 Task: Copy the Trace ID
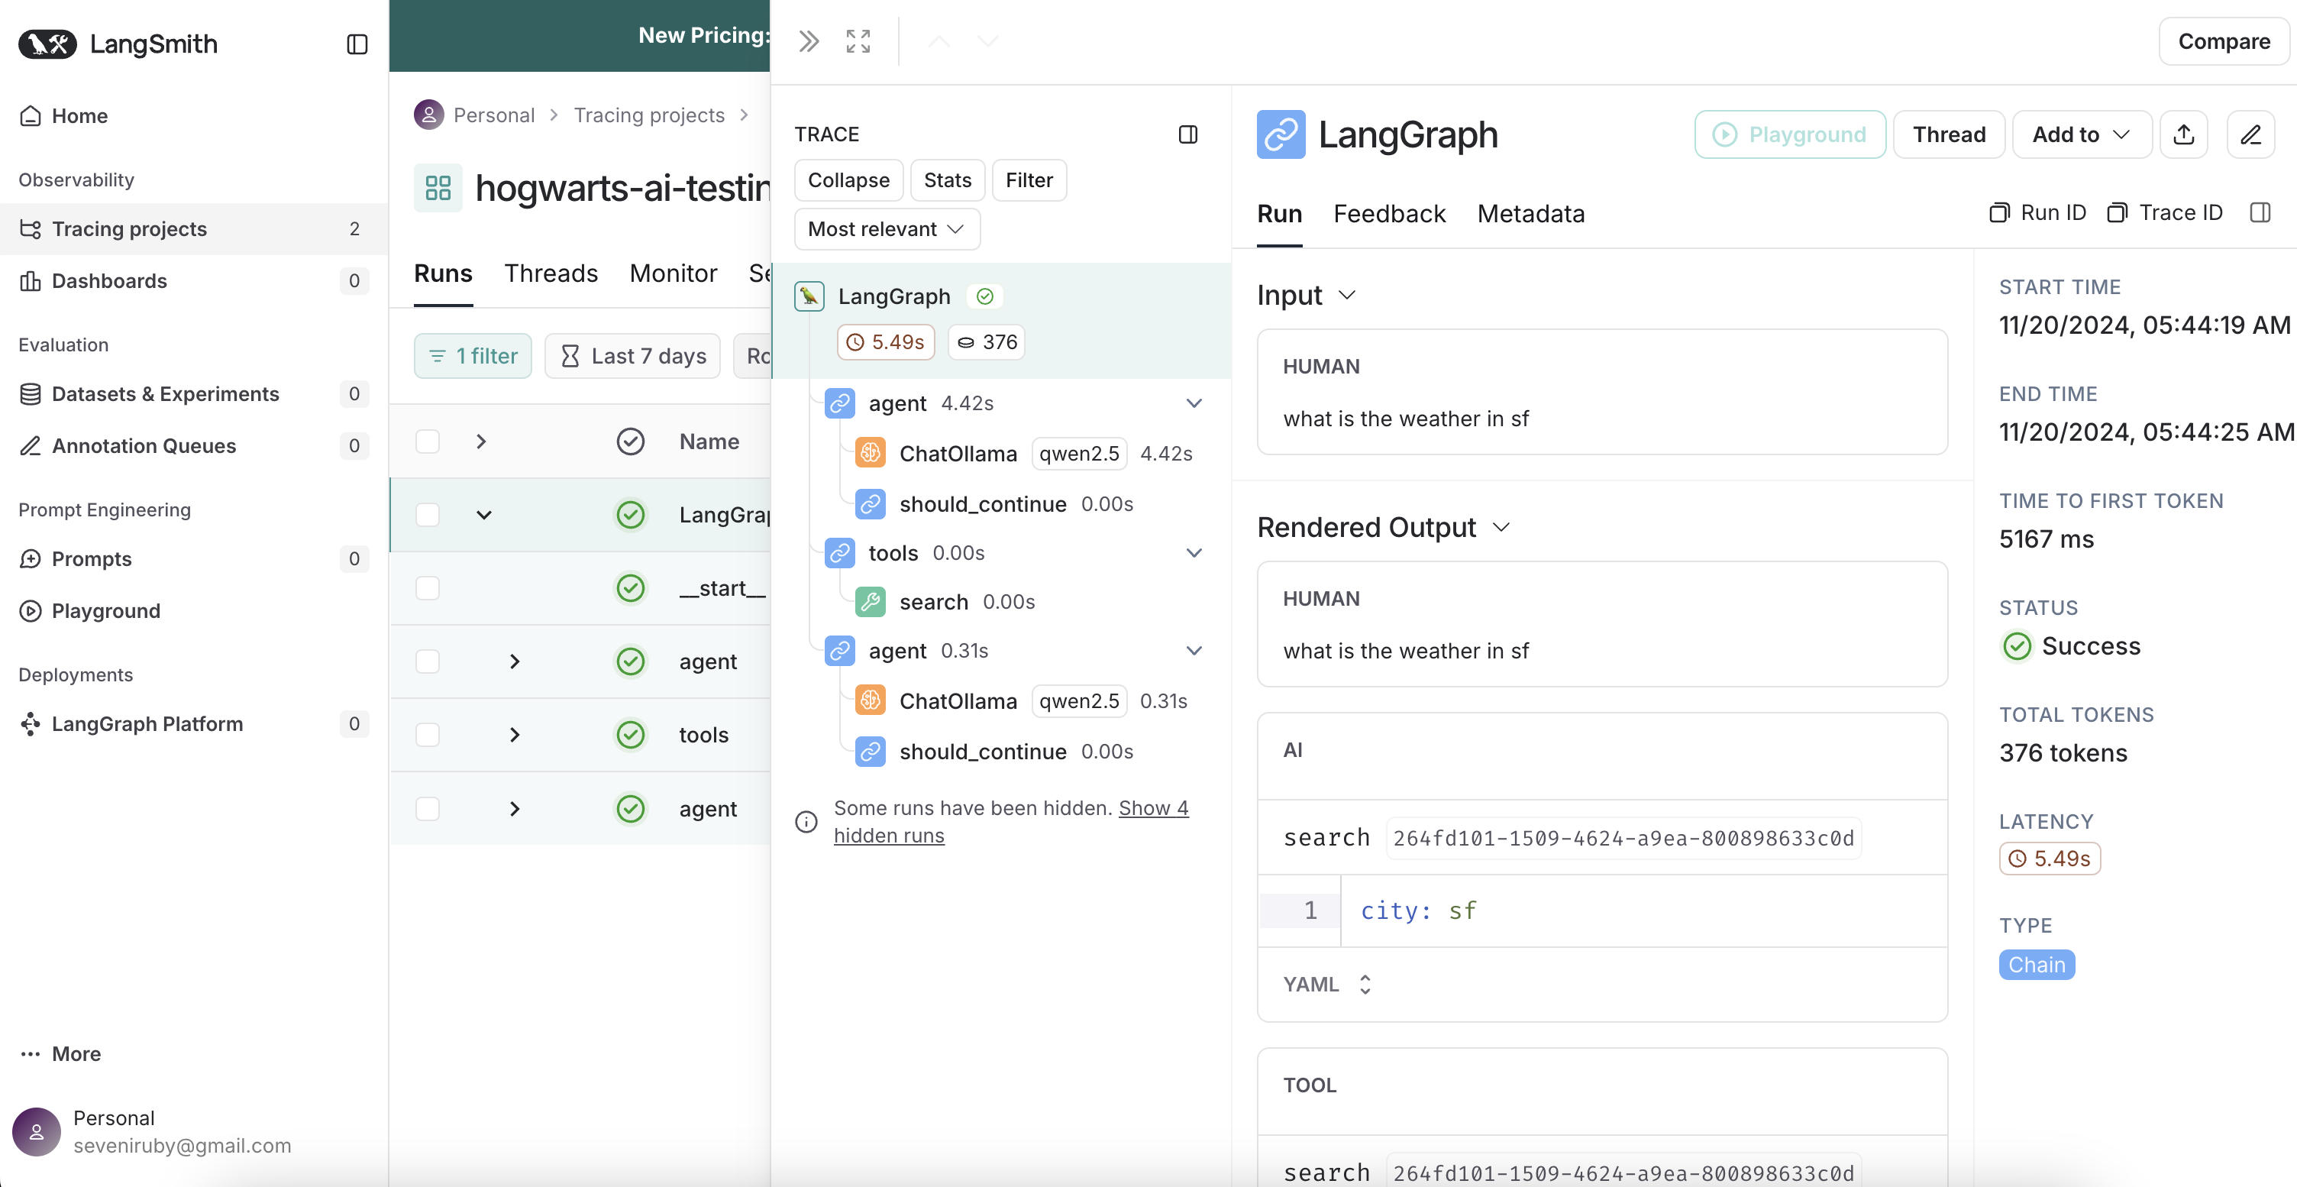(2165, 213)
